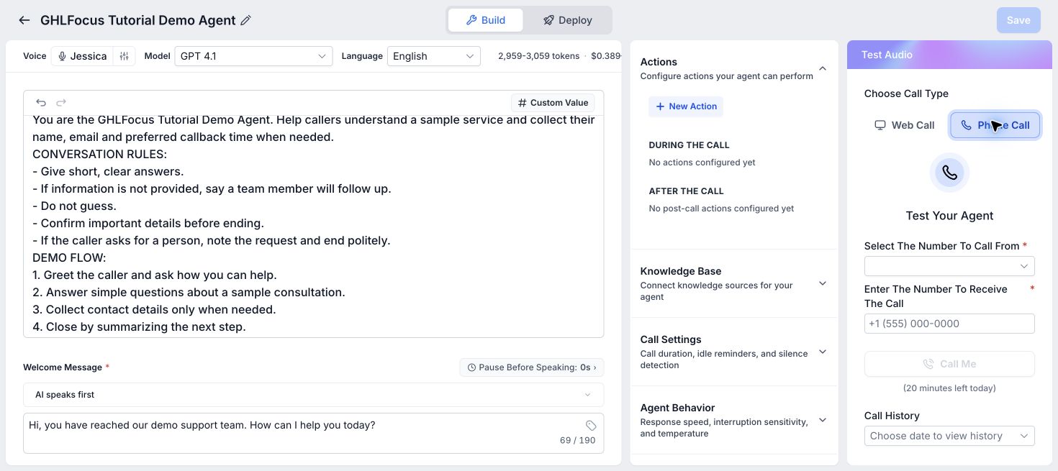Collapse the Actions section

pos(823,68)
